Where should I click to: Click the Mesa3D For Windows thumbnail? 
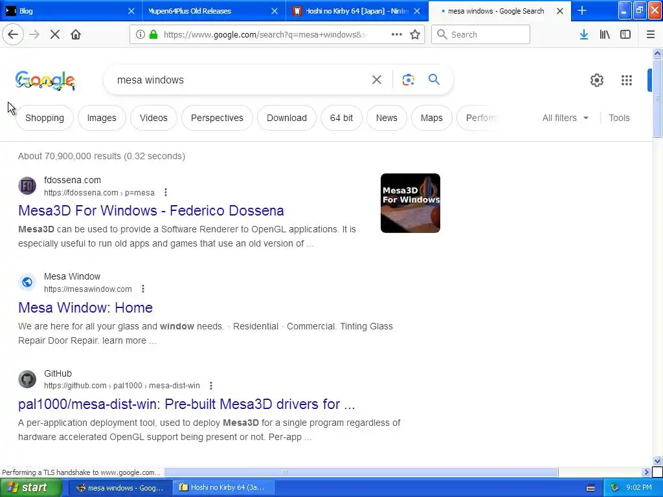(x=410, y=203)
